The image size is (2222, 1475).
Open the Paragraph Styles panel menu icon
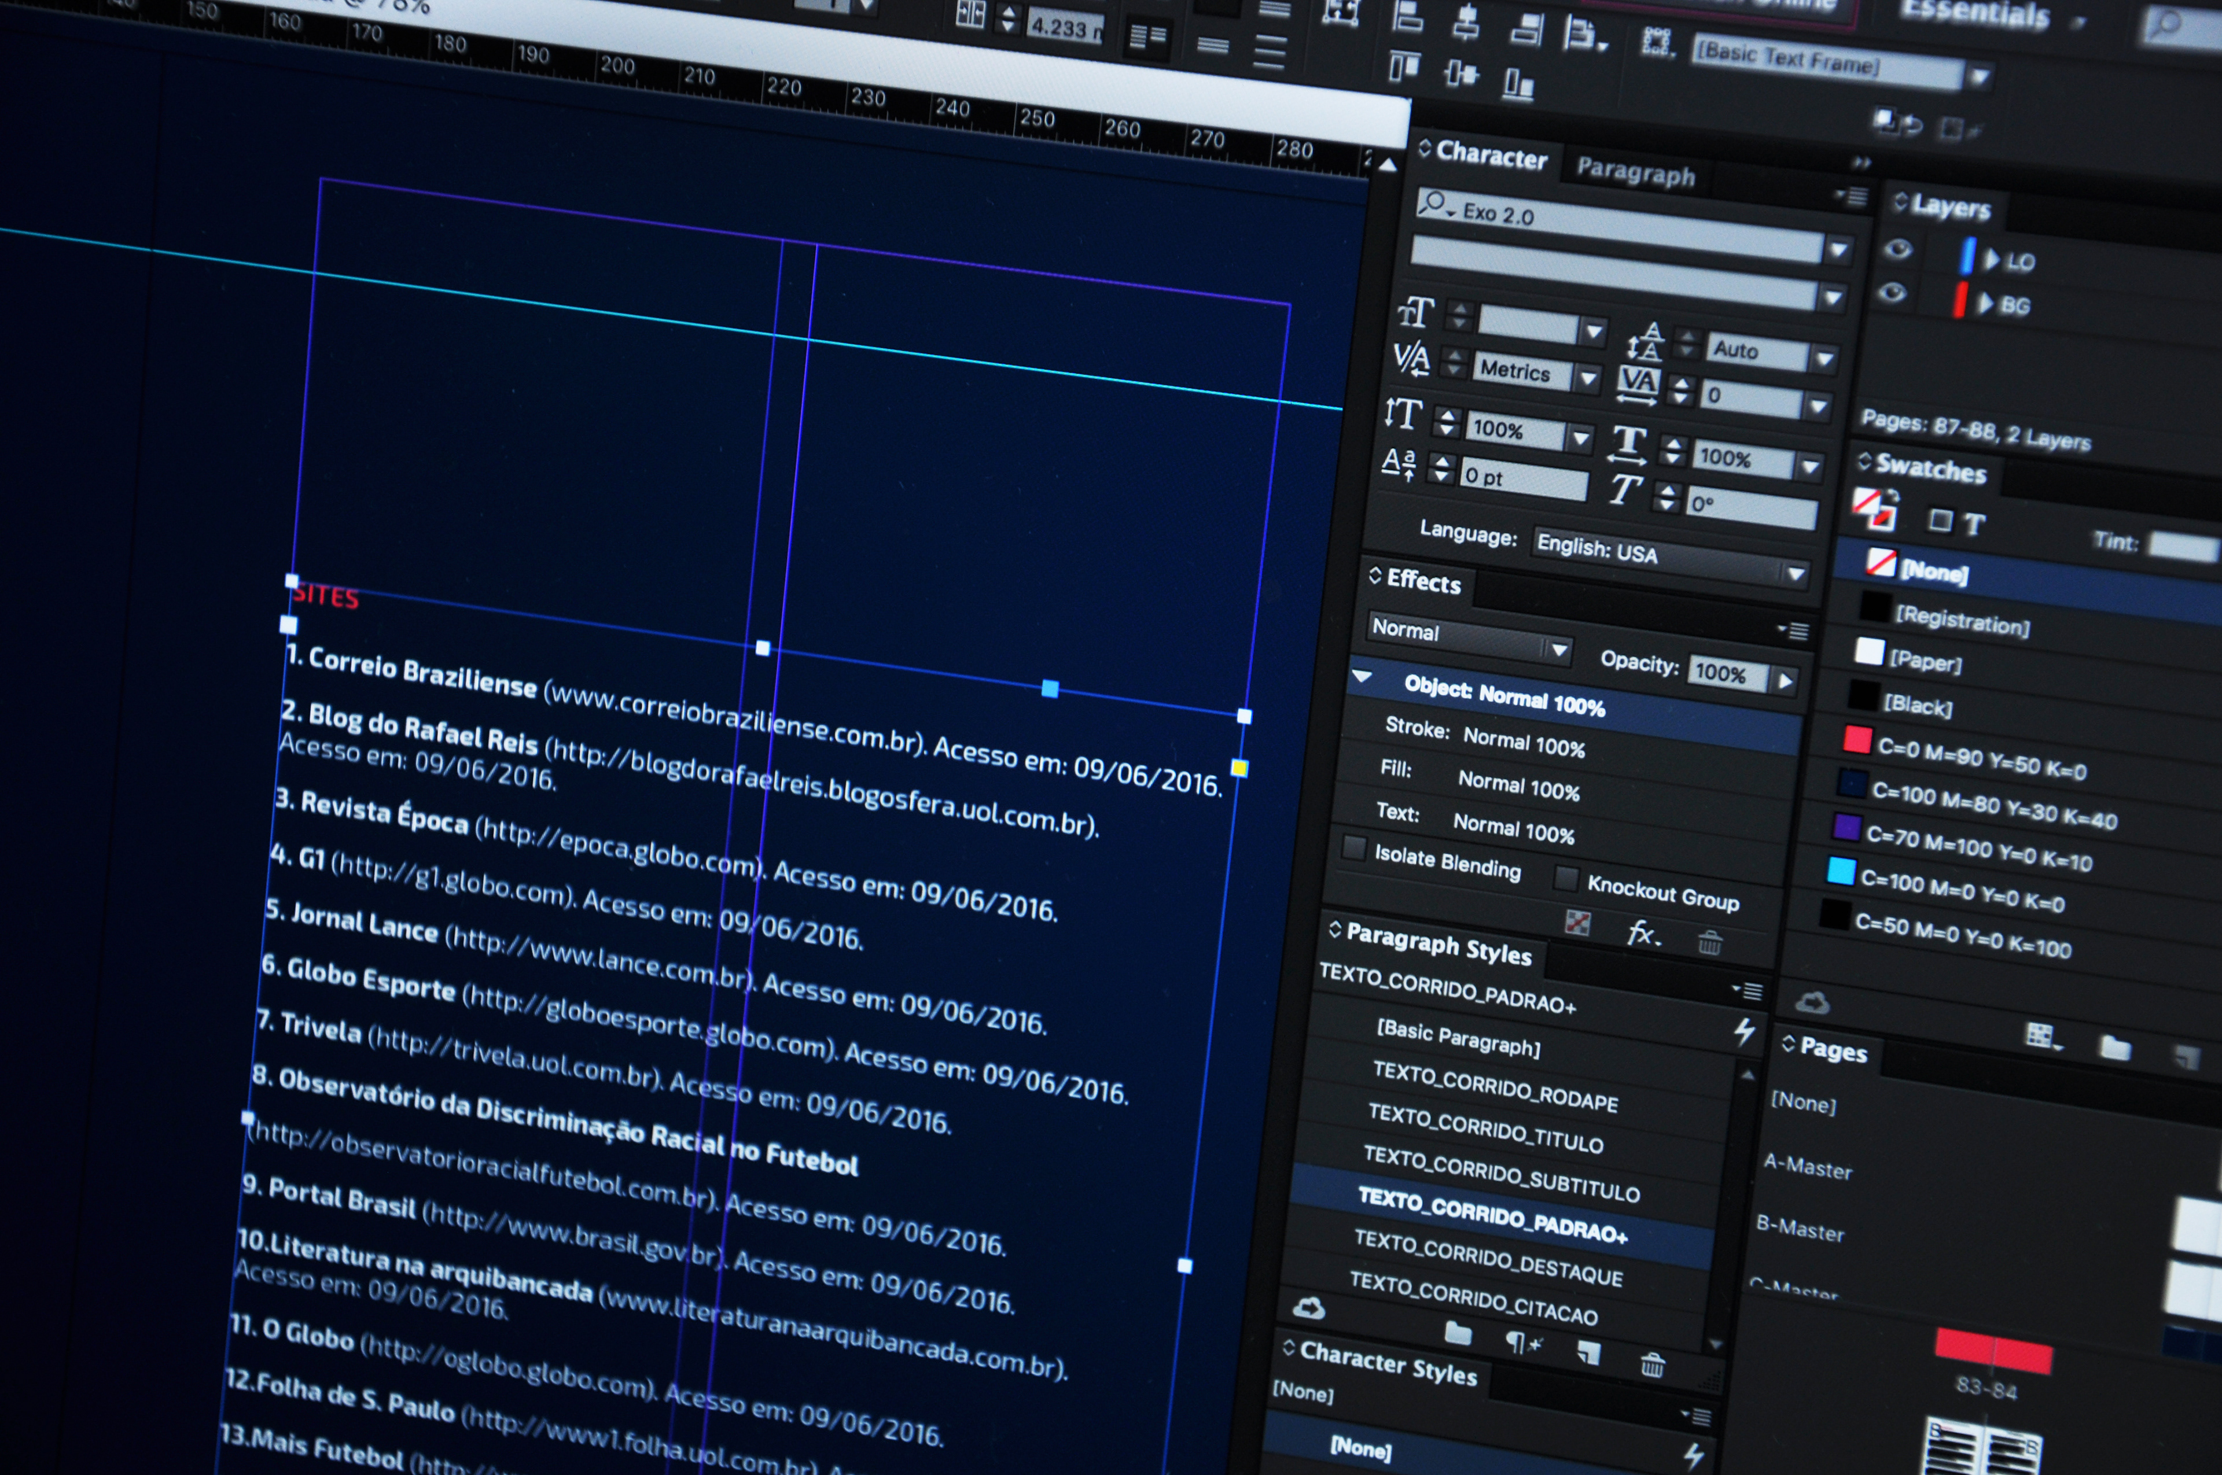point(1749,990)
